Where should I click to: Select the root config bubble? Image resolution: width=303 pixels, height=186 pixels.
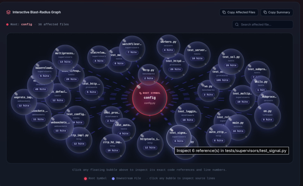150,98
